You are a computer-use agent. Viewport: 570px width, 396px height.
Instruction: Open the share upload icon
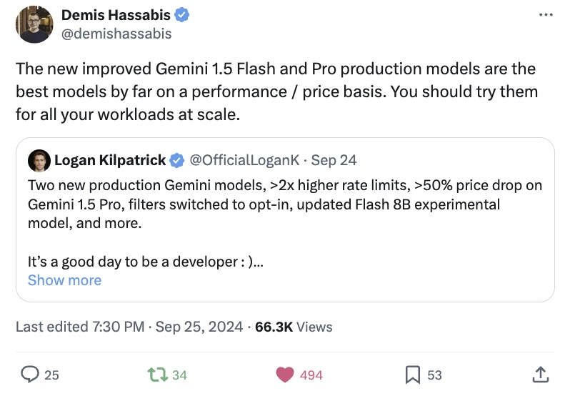click(541, 375)
